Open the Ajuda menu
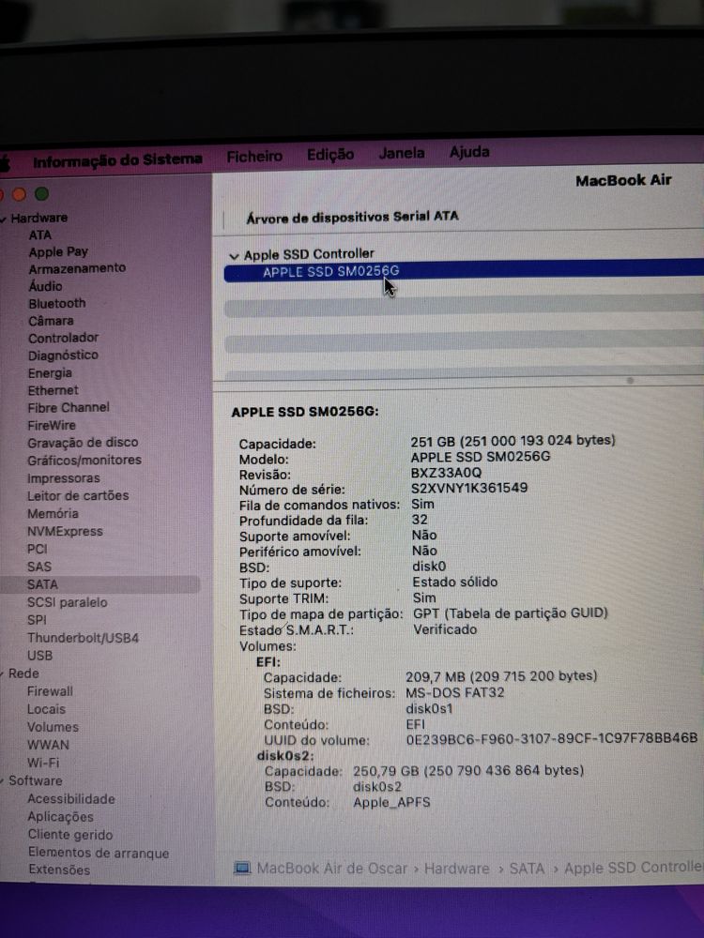This screenshot has height=938, width=704. 469,152
